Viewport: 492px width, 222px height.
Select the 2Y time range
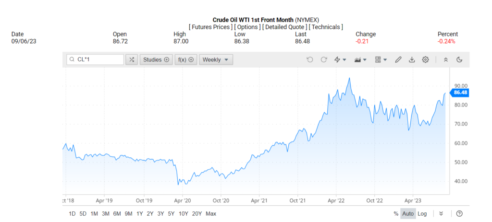(150, 214)
